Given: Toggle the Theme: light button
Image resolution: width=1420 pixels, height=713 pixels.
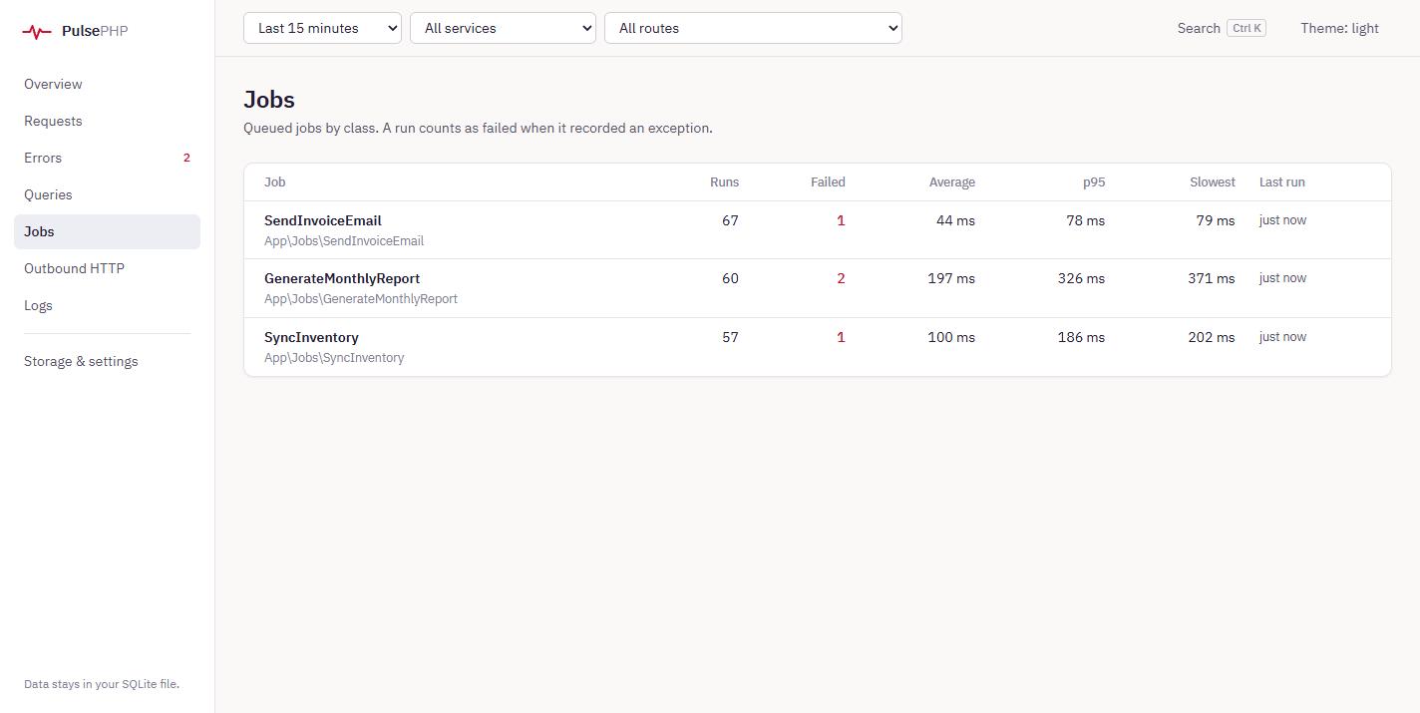Looking at the screenshot, I should [1339, 28].
